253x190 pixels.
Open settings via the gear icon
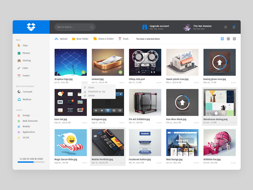pyautogui.click(x=225, y=27)
